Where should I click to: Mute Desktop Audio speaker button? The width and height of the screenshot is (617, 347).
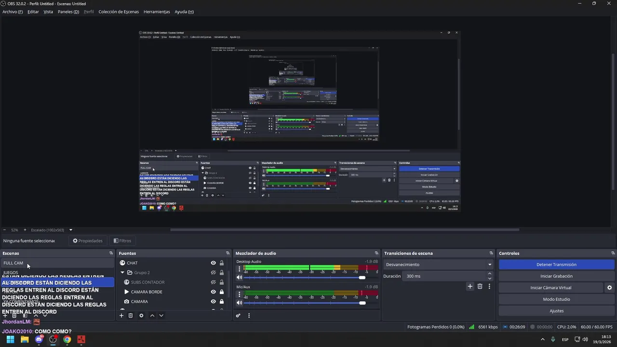click(x=239, y=277)
